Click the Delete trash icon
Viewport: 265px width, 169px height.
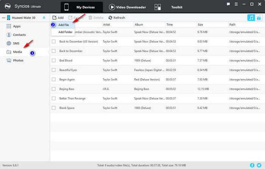click(x=90, y=17)
